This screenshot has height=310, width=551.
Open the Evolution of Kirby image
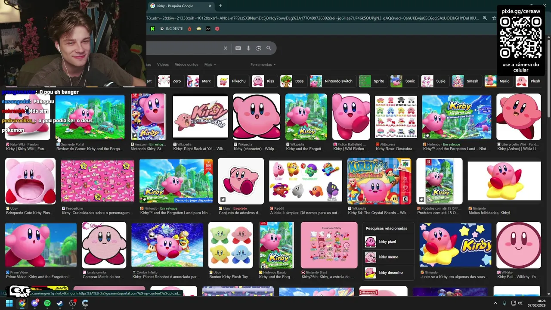(x=329, y=245)
